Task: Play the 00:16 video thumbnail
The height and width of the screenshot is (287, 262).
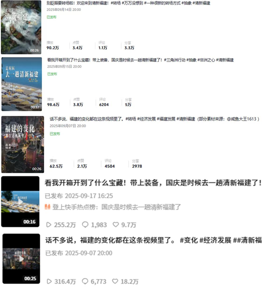Action: click(x=20, y=202)
